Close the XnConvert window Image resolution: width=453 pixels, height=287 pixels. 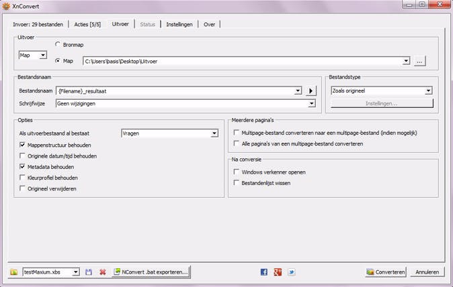pos(440,4)
